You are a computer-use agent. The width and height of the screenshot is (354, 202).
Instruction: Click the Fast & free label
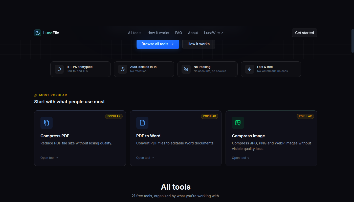pyautogui.click(x=265, y=67)
